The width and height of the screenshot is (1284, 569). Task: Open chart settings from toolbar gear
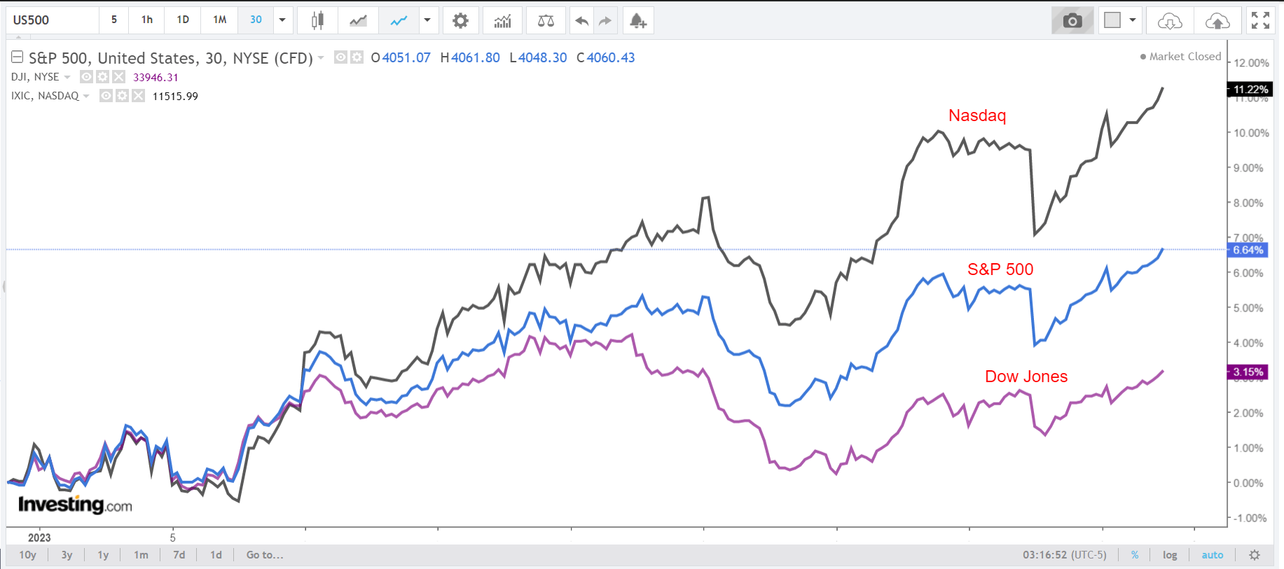pos(460,20)
